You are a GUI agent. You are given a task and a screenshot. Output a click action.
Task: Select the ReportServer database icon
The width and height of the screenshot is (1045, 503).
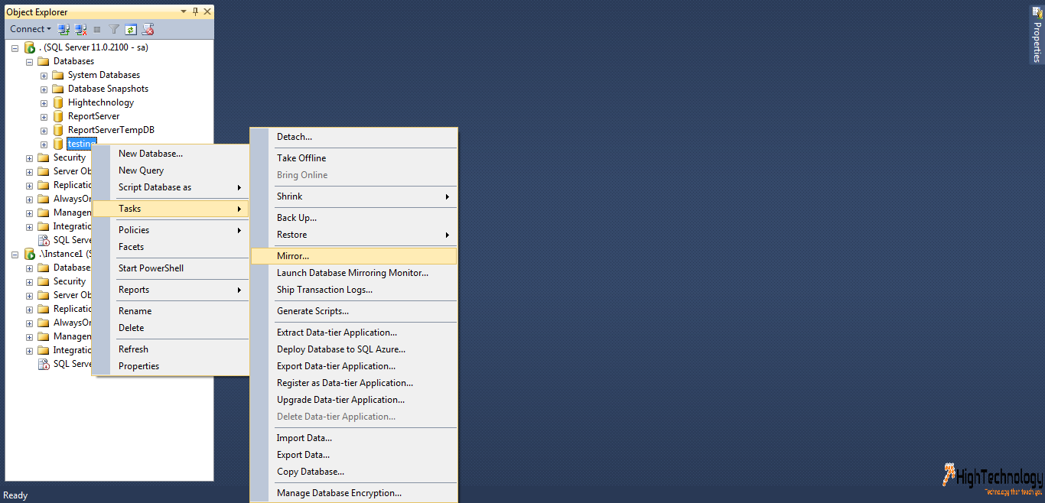click(58, 116)
